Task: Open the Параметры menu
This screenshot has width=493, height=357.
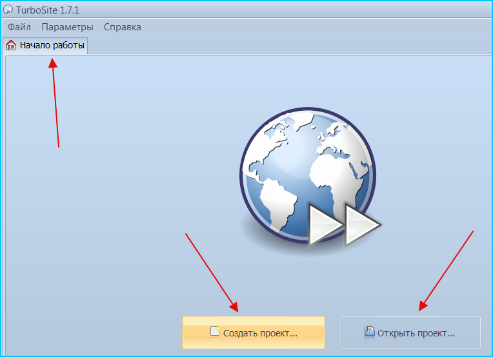Action: tap(67, 27)
